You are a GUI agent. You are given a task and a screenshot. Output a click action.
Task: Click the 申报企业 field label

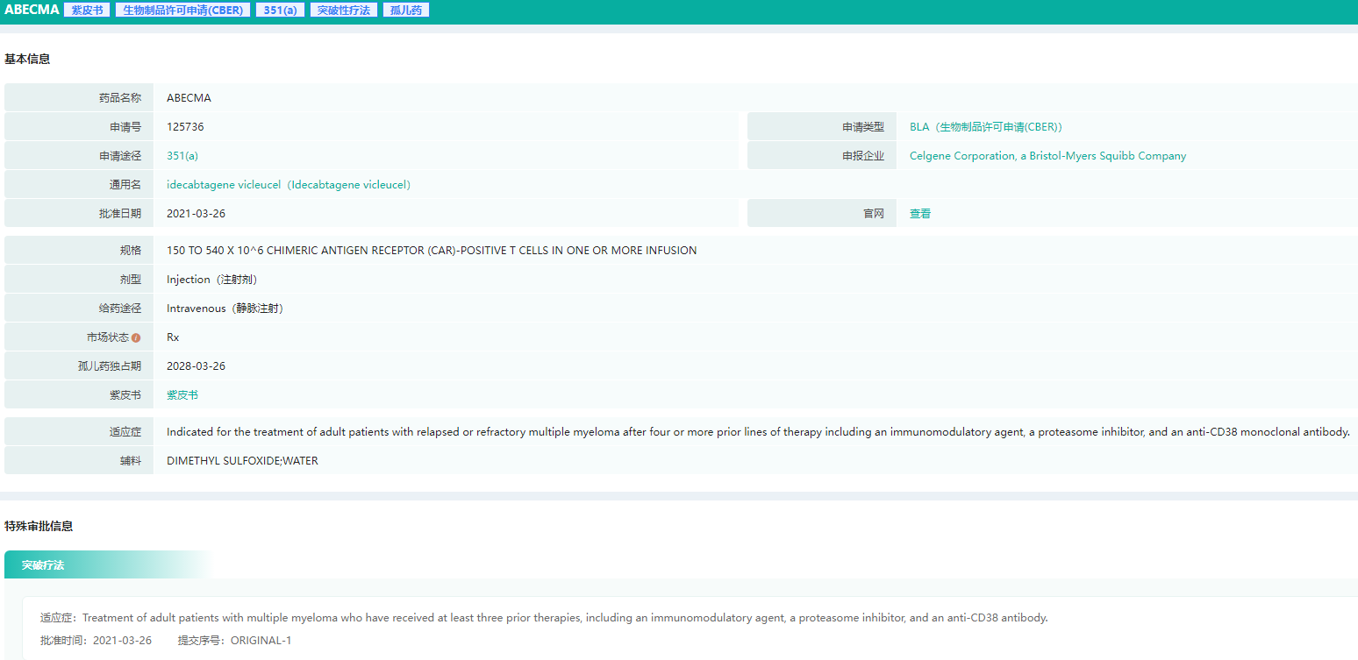[x=863, y=156]
